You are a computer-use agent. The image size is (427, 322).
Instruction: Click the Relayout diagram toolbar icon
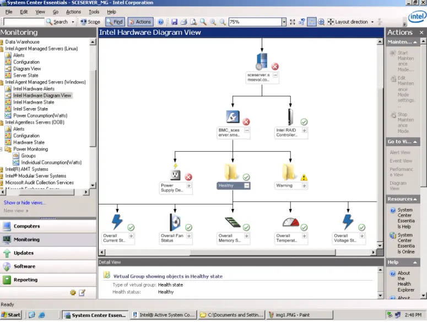(x=302, y=22)
